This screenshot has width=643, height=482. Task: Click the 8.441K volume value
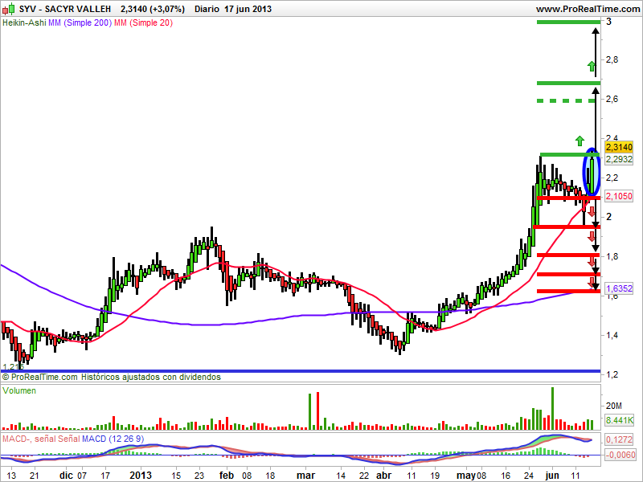point(619,420)
